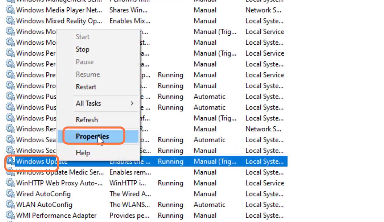Open the All Tasks submenu
The width and height of the screenshot is (384, 222).
point(88,103)
